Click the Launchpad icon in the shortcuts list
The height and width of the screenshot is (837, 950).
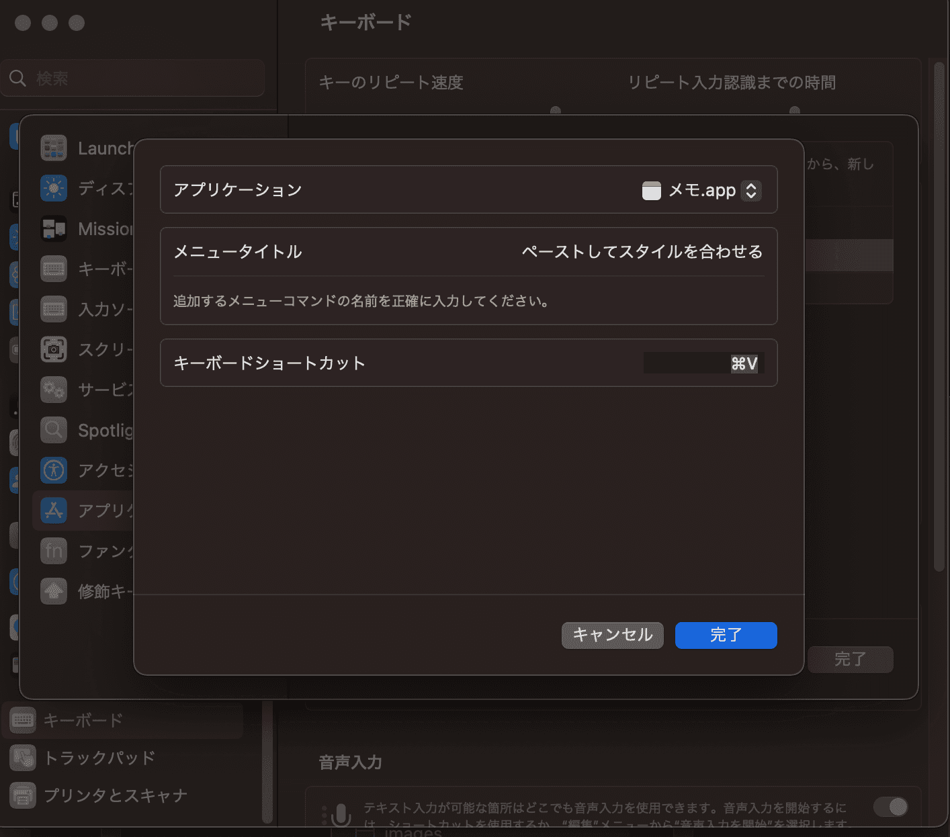pos(54,148)
